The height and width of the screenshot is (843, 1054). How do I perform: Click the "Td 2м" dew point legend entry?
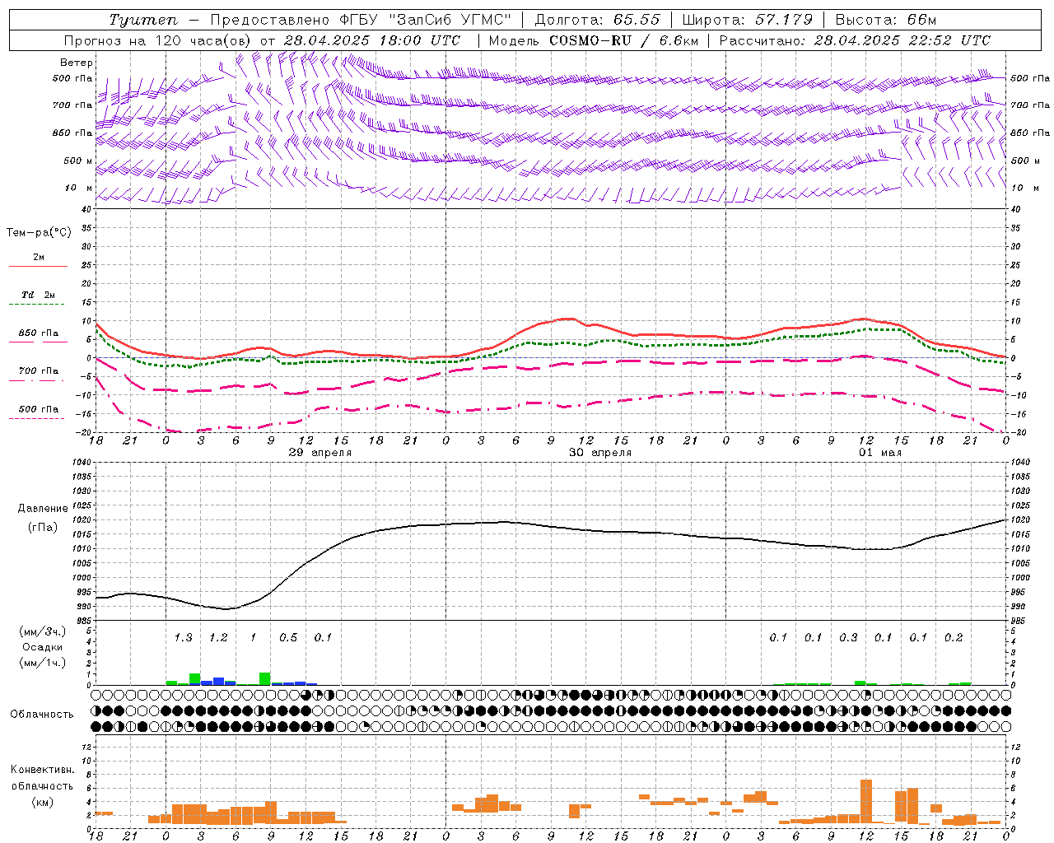point(39,295)
